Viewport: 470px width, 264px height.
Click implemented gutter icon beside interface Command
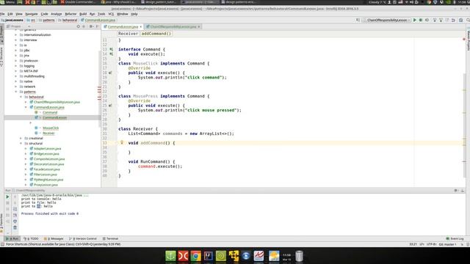coord(111,49)
